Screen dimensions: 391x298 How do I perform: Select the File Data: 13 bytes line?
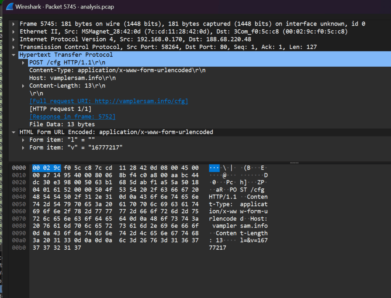coord(61,124)
